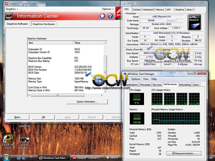215x161 pixels.
Task: Select the Performance tab in Task Manager
Action: 170,84
